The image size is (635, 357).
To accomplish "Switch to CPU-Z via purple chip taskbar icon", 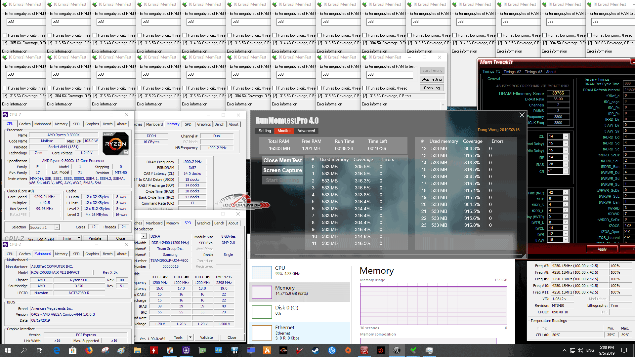I will (186, 350).
